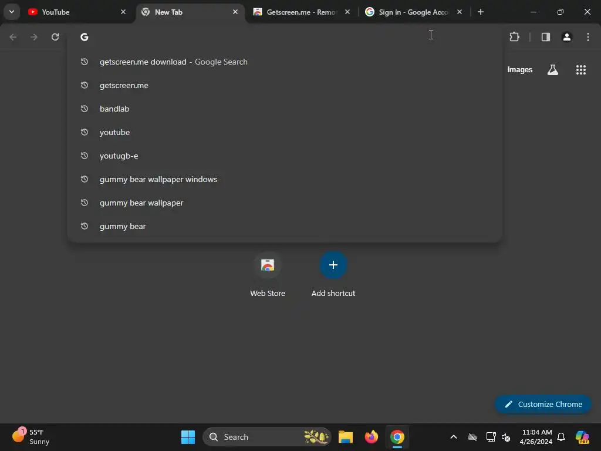Open the notifications bell
601x451 pixels.
(561, 437)
